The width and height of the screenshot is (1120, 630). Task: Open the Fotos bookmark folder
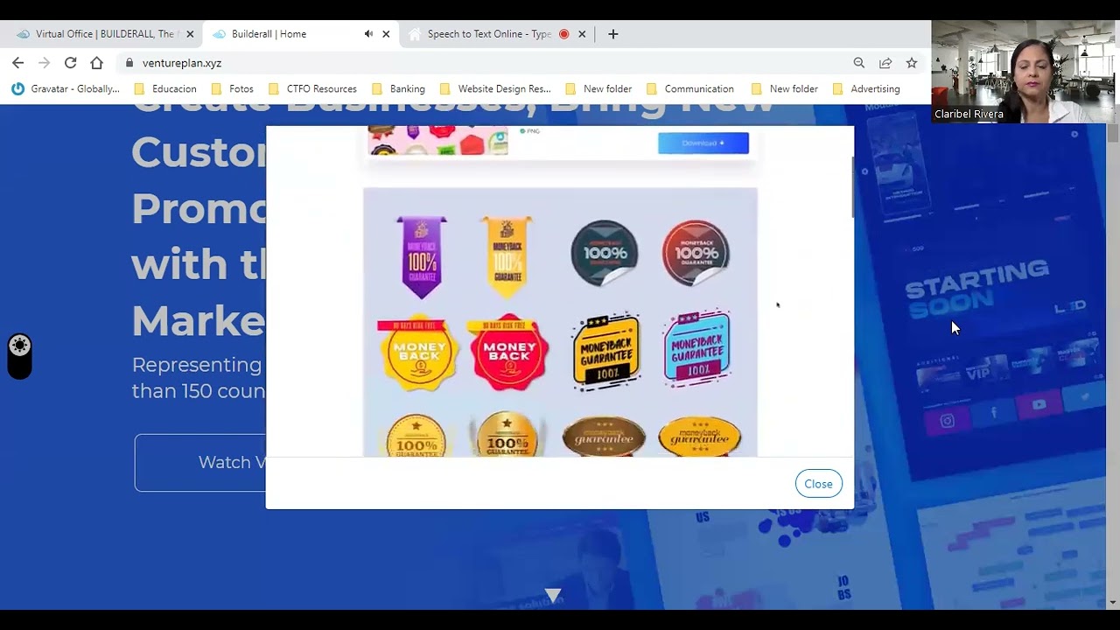[232, 88]
